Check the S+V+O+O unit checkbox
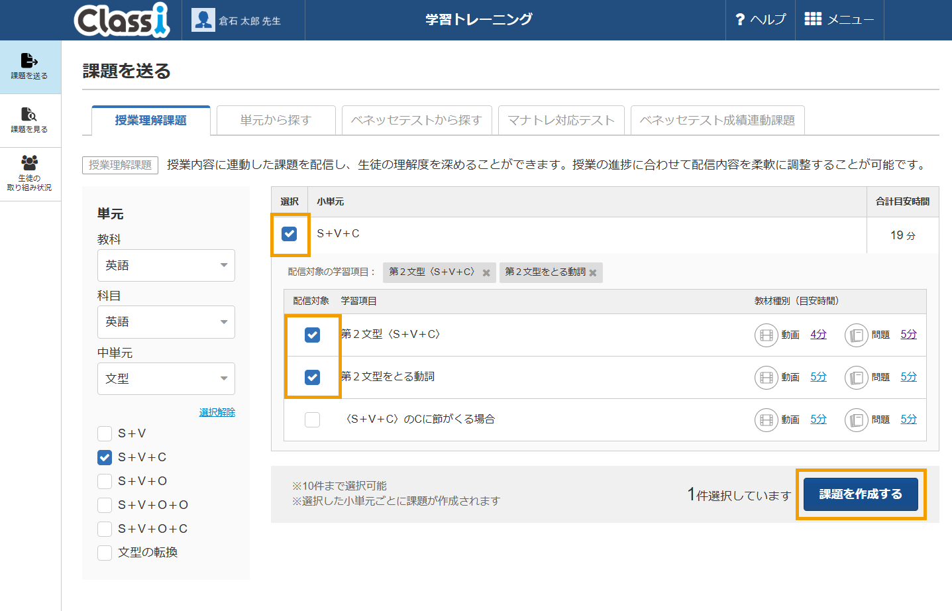Screen dimensions: 952x611 105,505
